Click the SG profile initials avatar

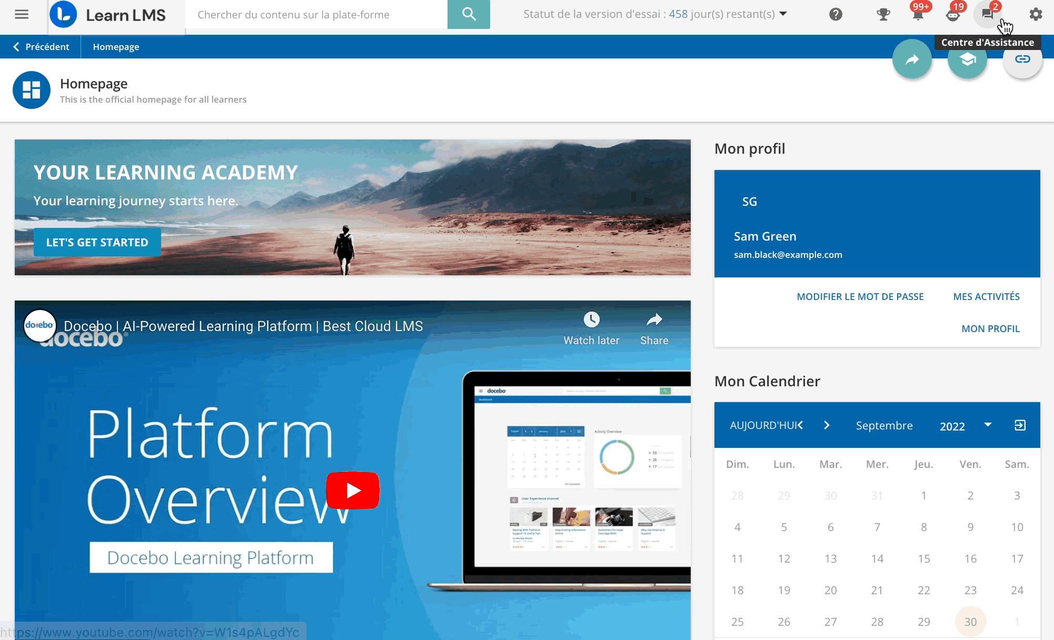[750, 202]
